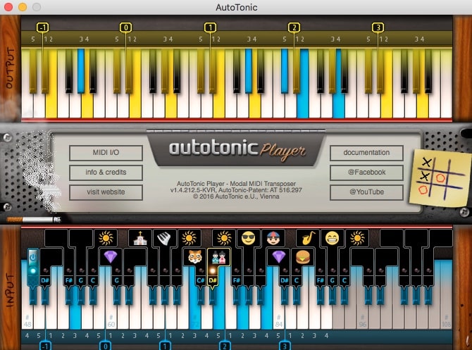
Task: Click the church emoji preset key
Action: click(x=139, y=239)
